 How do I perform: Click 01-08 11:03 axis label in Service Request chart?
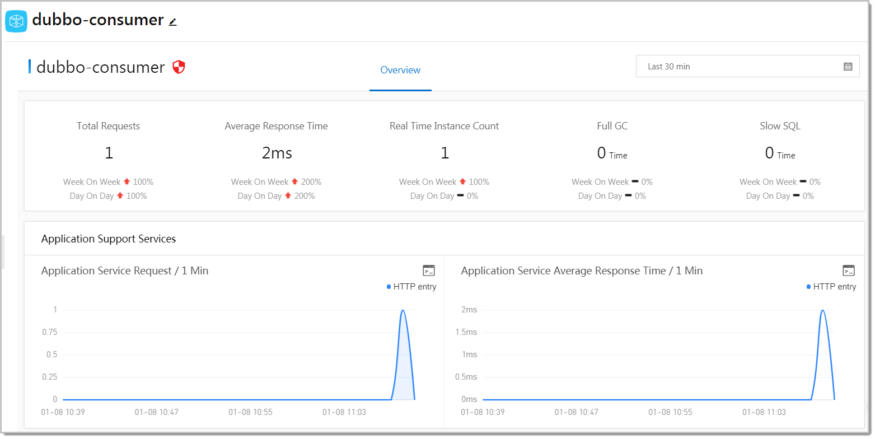click(344, 412)
